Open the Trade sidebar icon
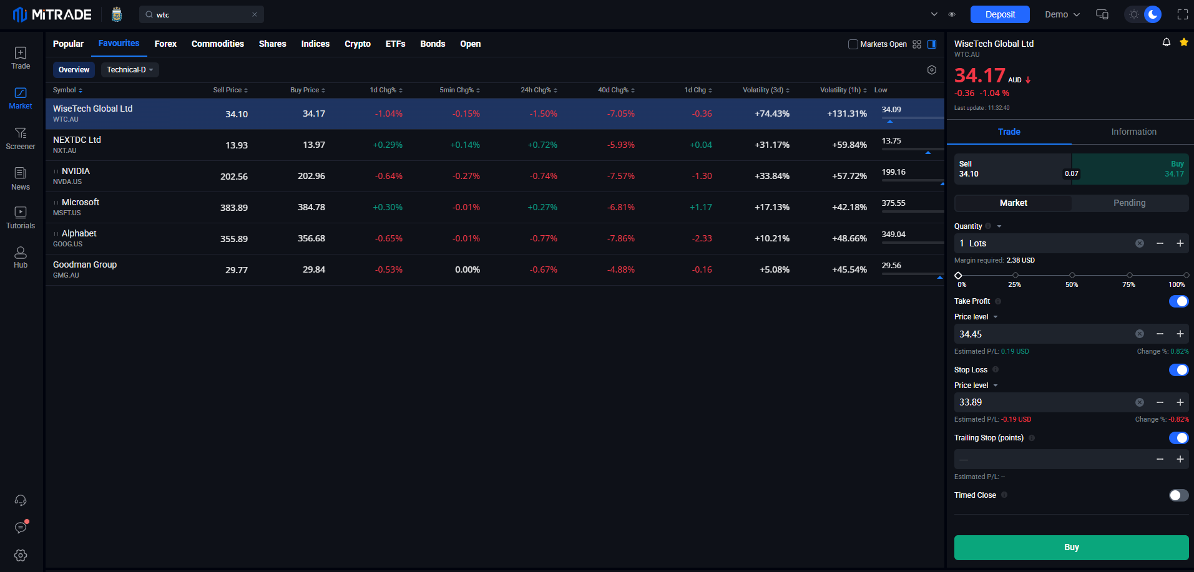This screenshot has height=572, width=1194. pyautogui.click(x=21, y=58)
